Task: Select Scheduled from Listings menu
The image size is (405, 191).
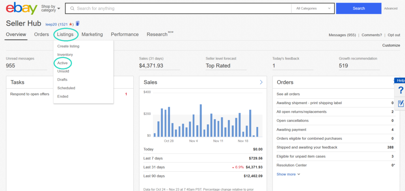Action: (66, 88)
